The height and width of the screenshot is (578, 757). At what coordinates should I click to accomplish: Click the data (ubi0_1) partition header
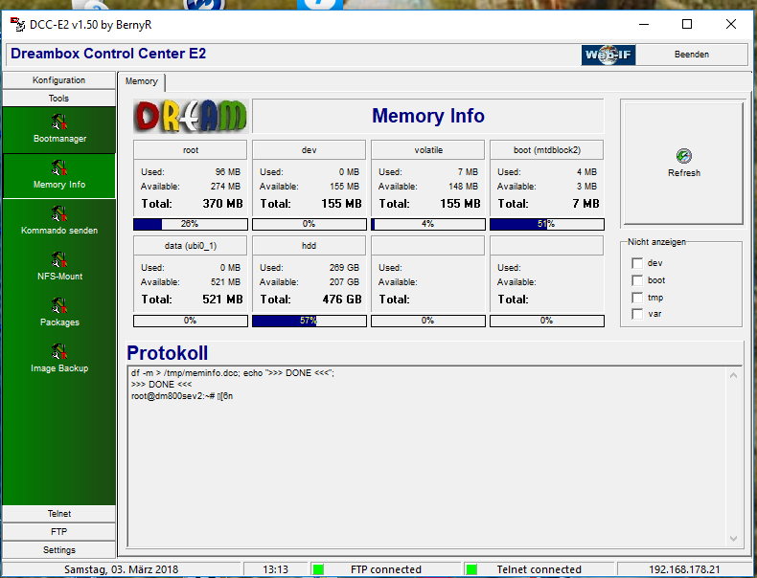(x=191, y=246)
